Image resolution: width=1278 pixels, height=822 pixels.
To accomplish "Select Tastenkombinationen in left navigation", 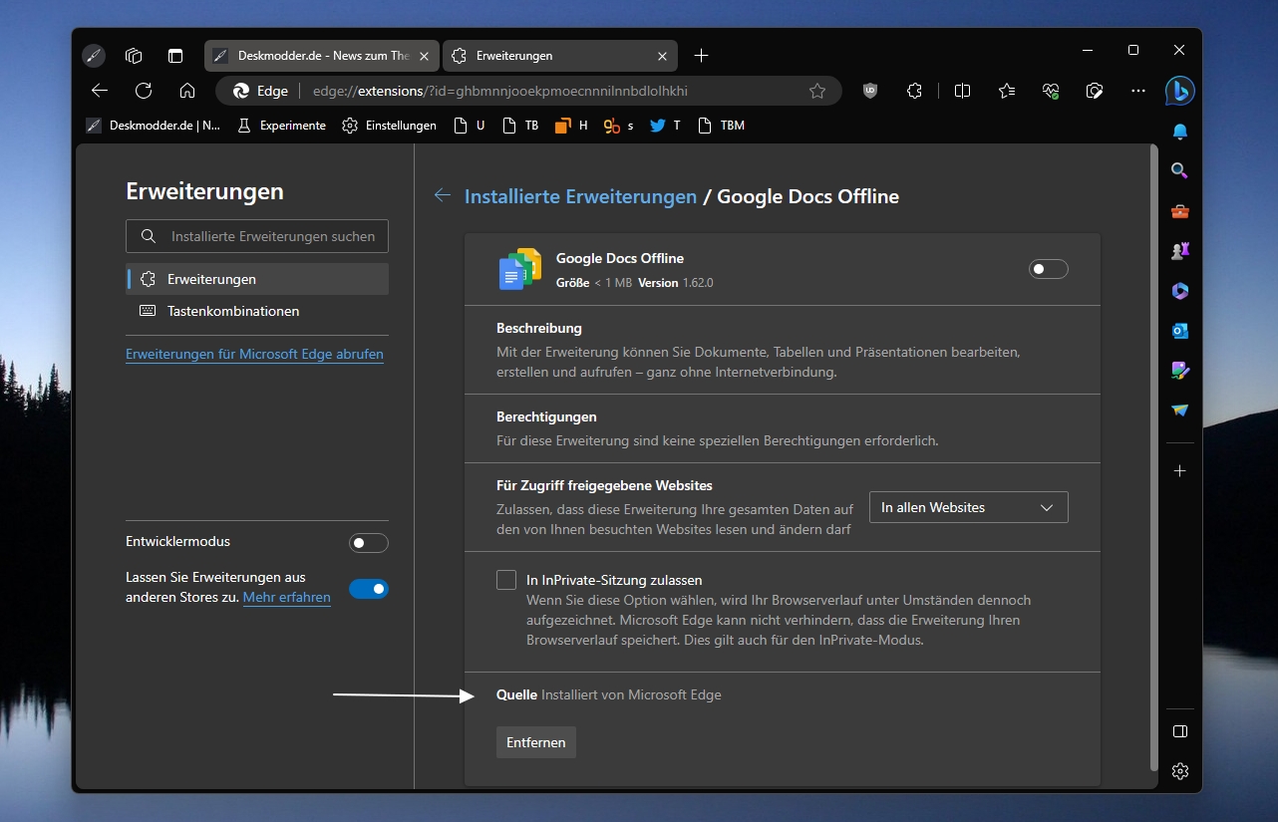I will (x=257, y=311).
